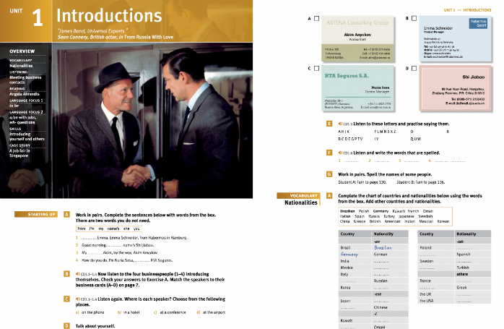
Task: Click the orange A badge in Starting Up
Action: 66,215
